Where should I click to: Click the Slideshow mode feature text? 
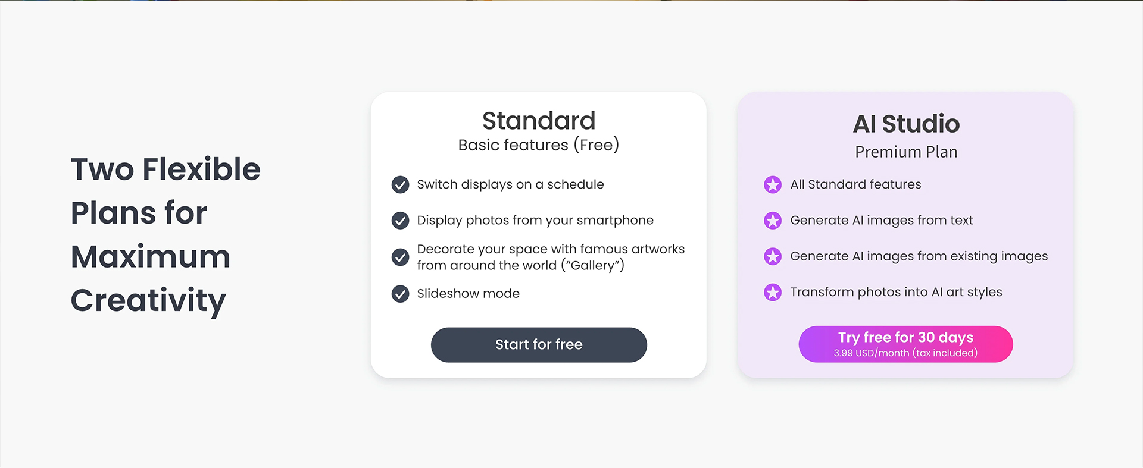(468, 294)
